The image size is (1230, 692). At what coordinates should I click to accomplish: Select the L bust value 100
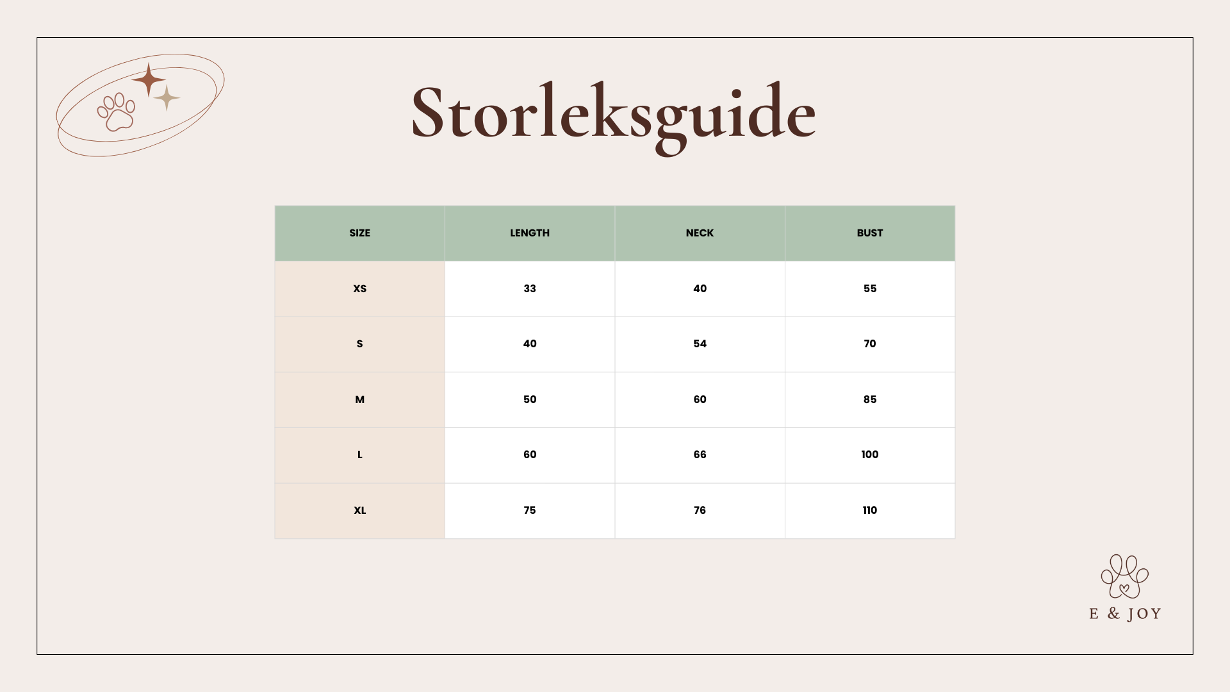(x=869, y=455)
